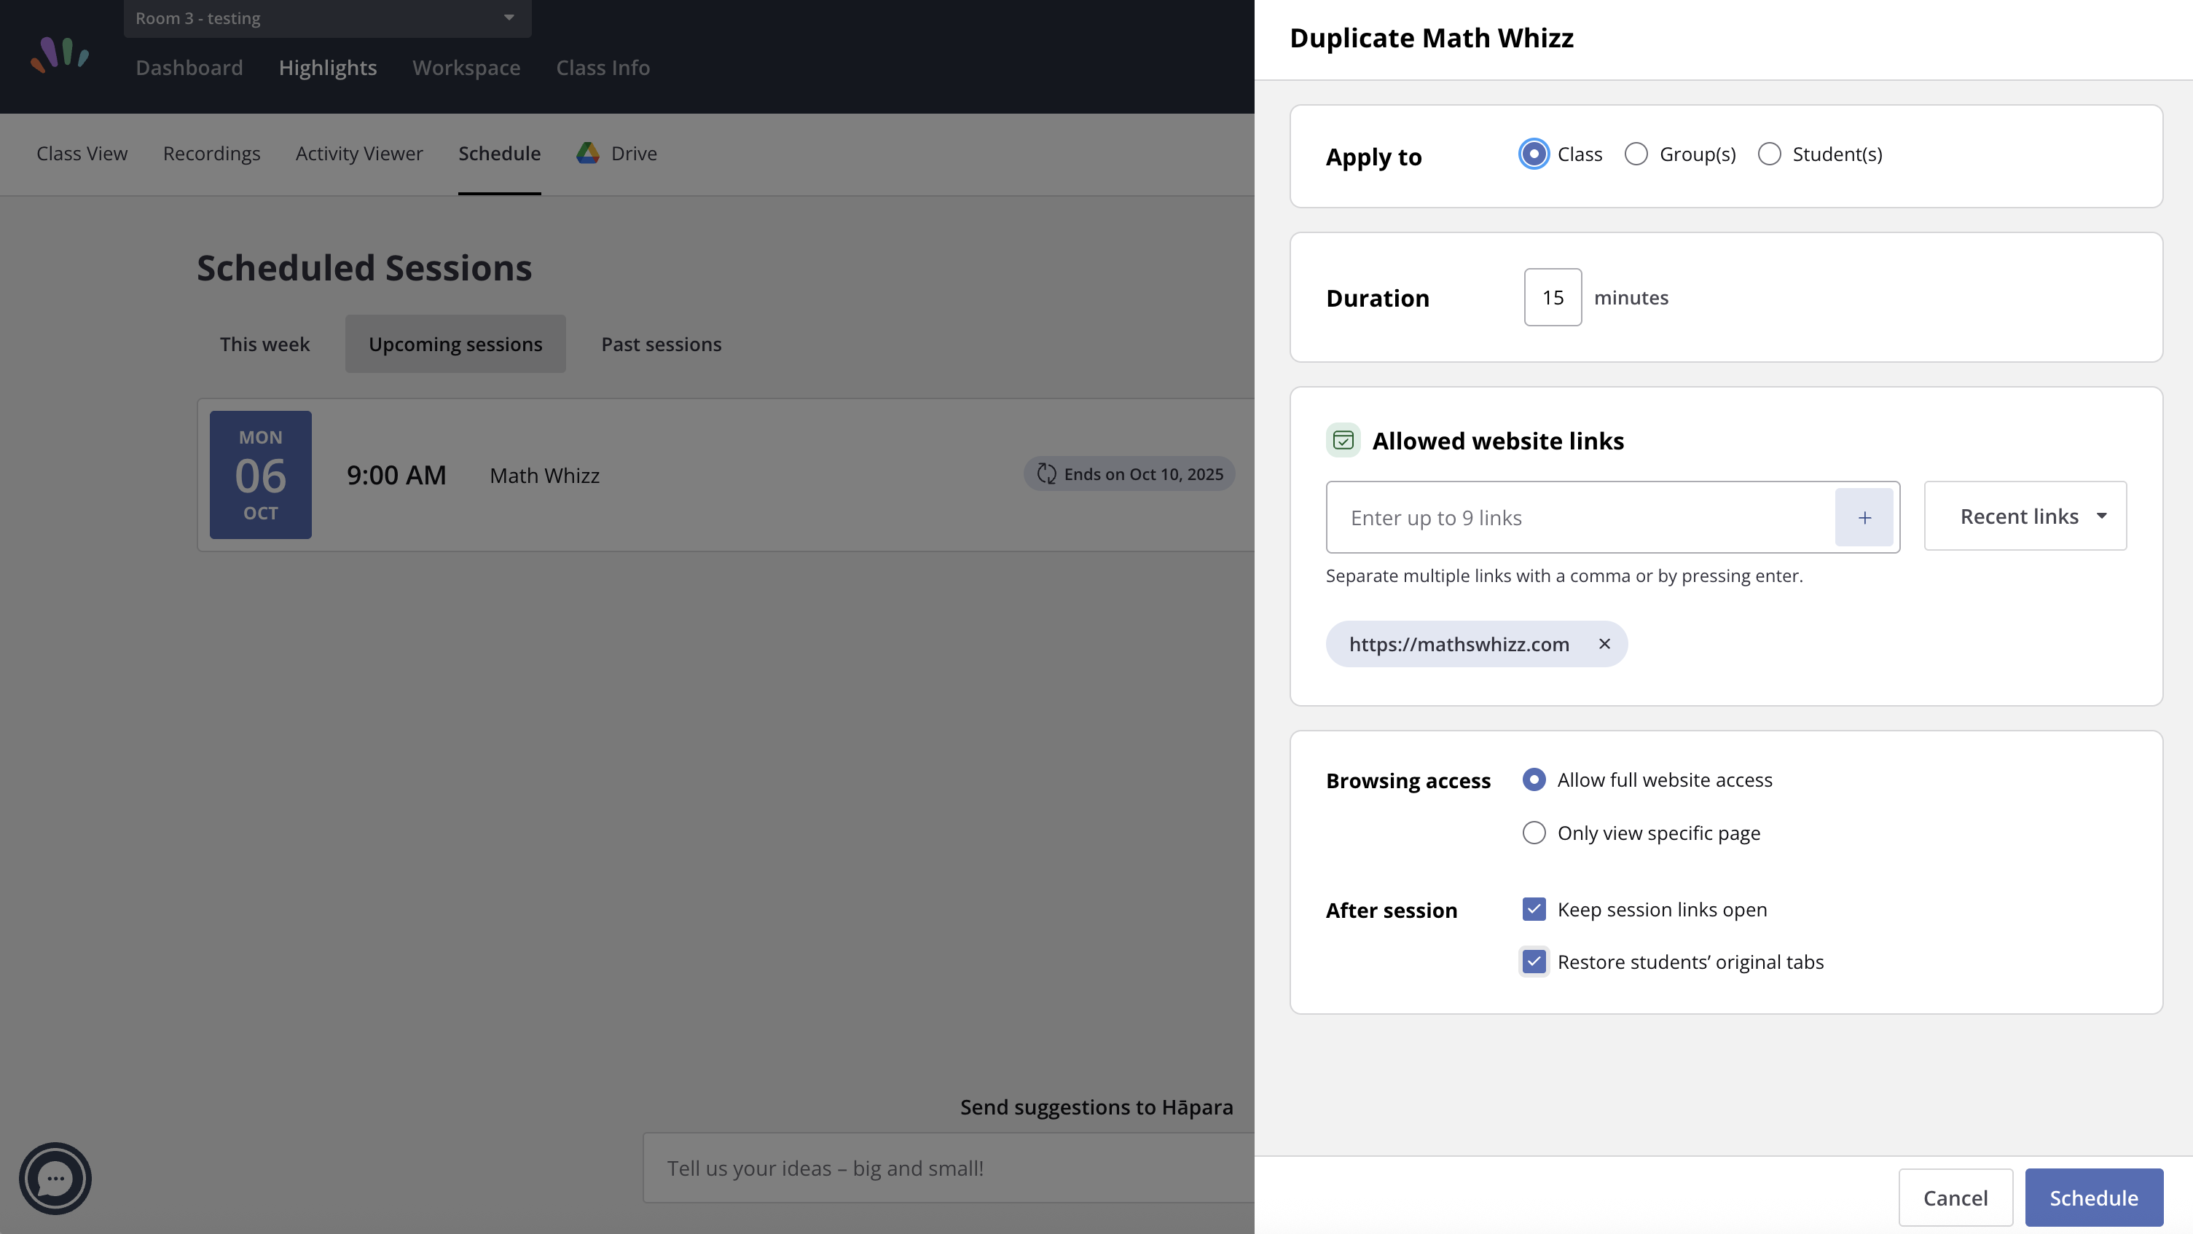The width and height of the screenshot is (2193, 1234).
Task: Click the MON 06 OCT date tile
Action: pos(261,475)
